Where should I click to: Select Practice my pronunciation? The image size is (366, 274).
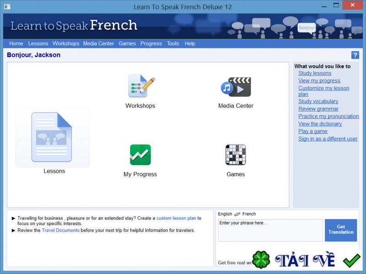328,116
